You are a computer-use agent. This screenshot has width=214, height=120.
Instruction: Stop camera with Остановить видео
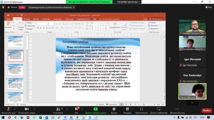[27, 110]
